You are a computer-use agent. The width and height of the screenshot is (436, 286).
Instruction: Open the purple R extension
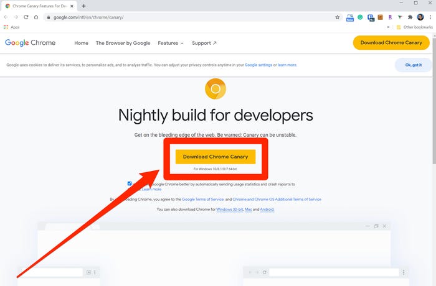coord(390,17)
